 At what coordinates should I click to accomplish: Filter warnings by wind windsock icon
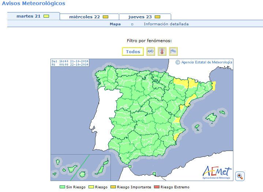pos(173,51)
